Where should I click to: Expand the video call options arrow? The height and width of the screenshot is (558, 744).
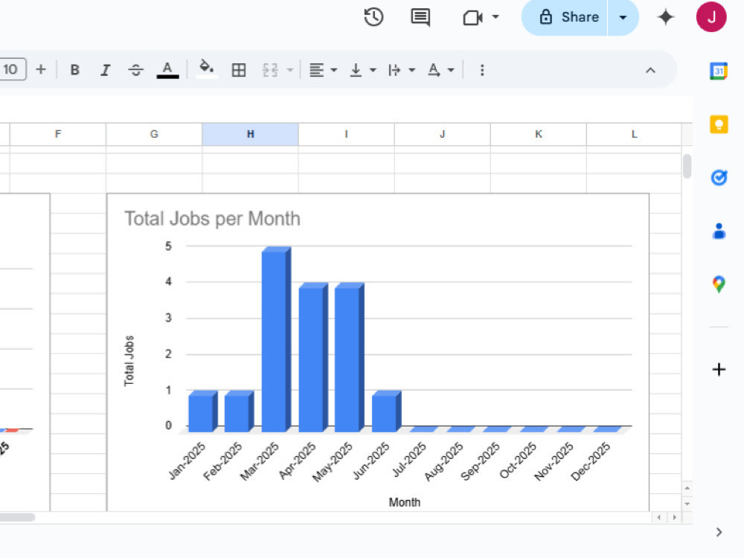pos(496,17)
